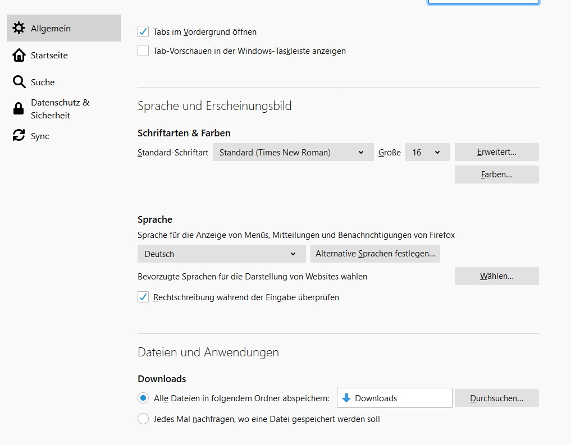571x445 pixels.
Task: Open the Standard-Schriftart dropdown
Action: 293,152
